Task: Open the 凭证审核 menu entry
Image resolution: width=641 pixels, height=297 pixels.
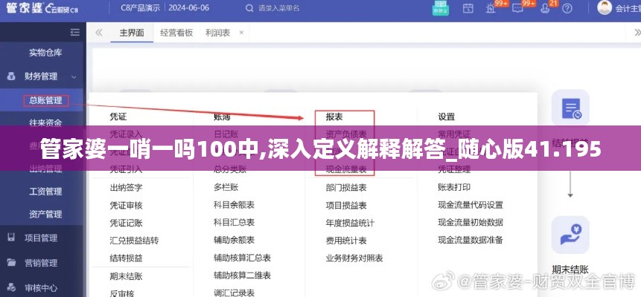Action: click(x=126, y=205)
